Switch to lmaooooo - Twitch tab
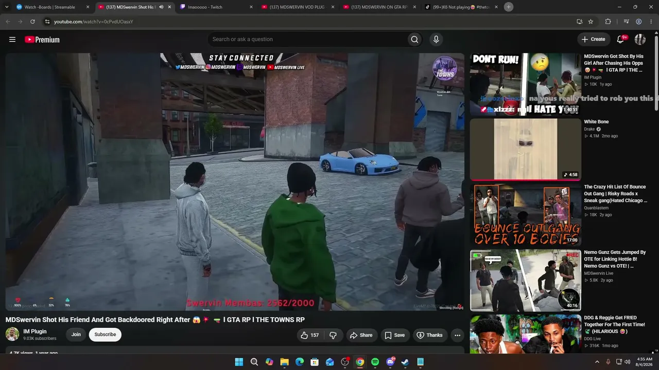 point(216,7)
